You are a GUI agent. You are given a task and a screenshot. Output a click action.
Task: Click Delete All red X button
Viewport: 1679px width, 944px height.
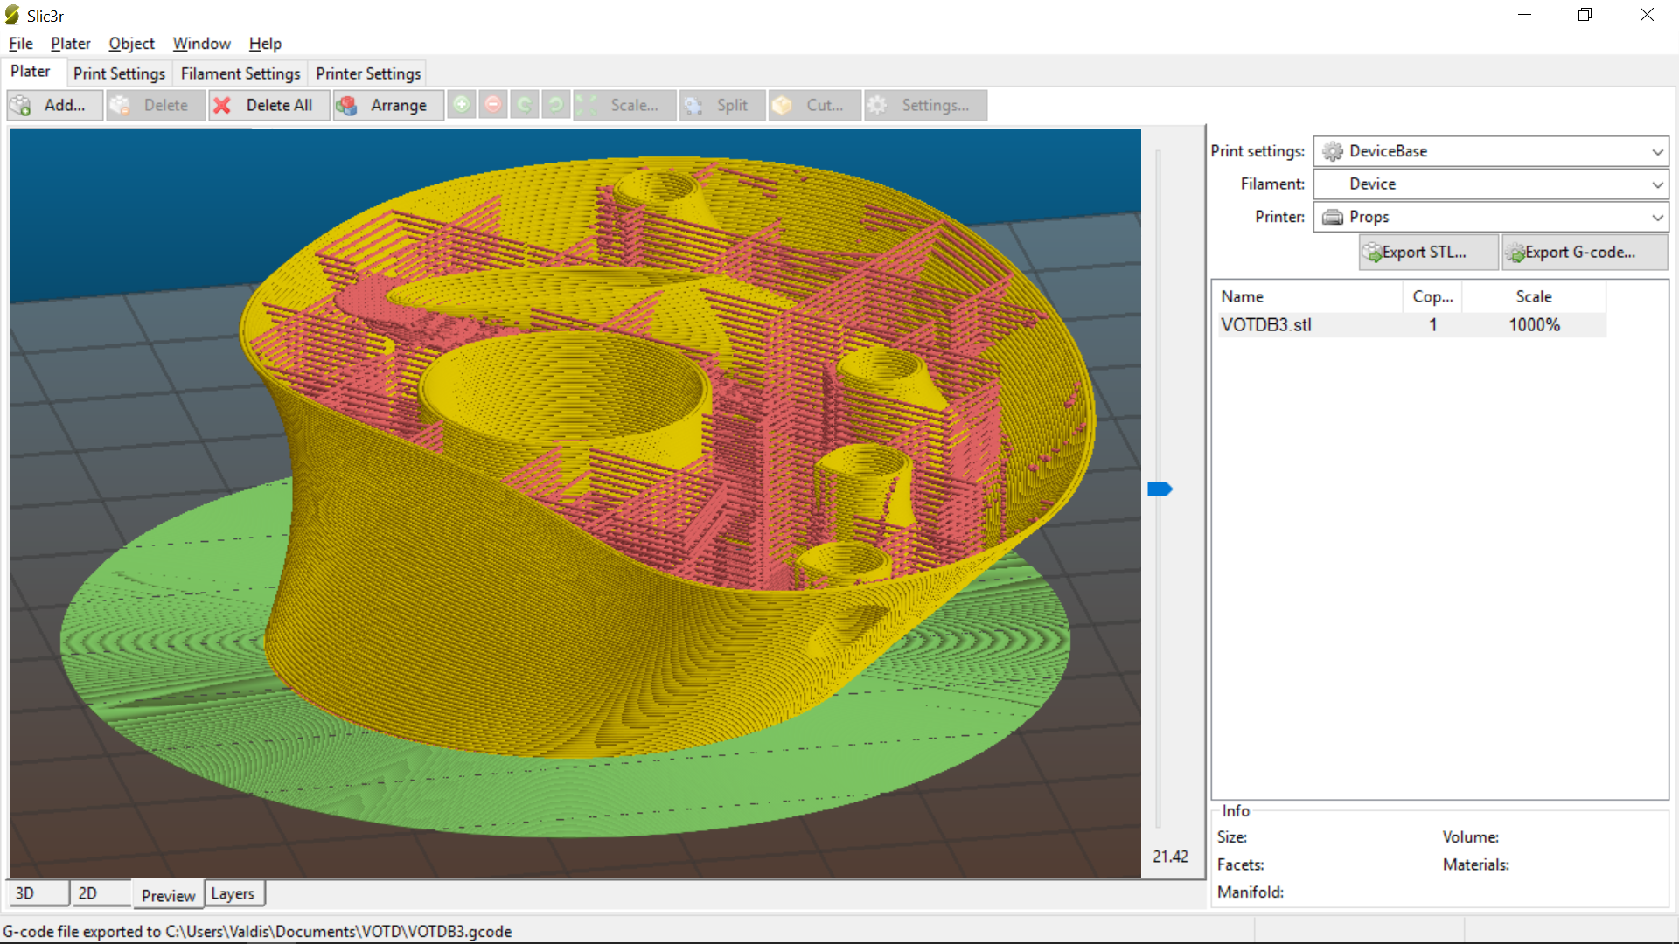coord(268,105)
